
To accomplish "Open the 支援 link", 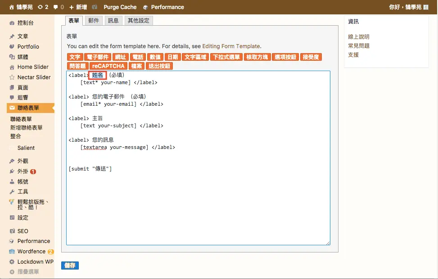I will click(353, 55).
